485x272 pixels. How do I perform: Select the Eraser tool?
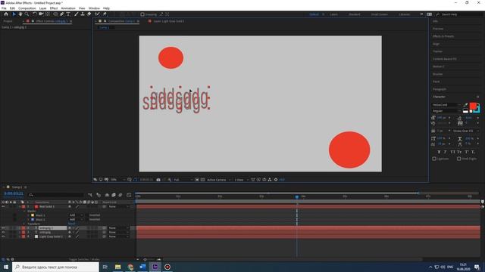pyautogui.click(x=89, y=14)
